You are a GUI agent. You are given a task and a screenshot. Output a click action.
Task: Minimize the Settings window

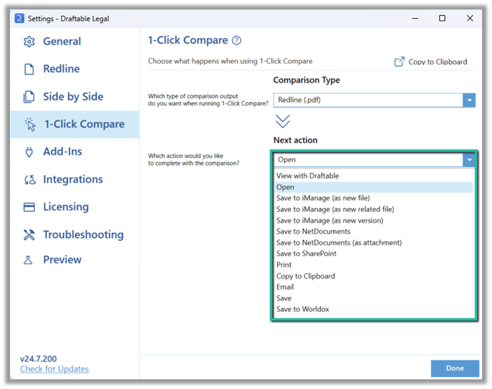[x=415, y=18]
